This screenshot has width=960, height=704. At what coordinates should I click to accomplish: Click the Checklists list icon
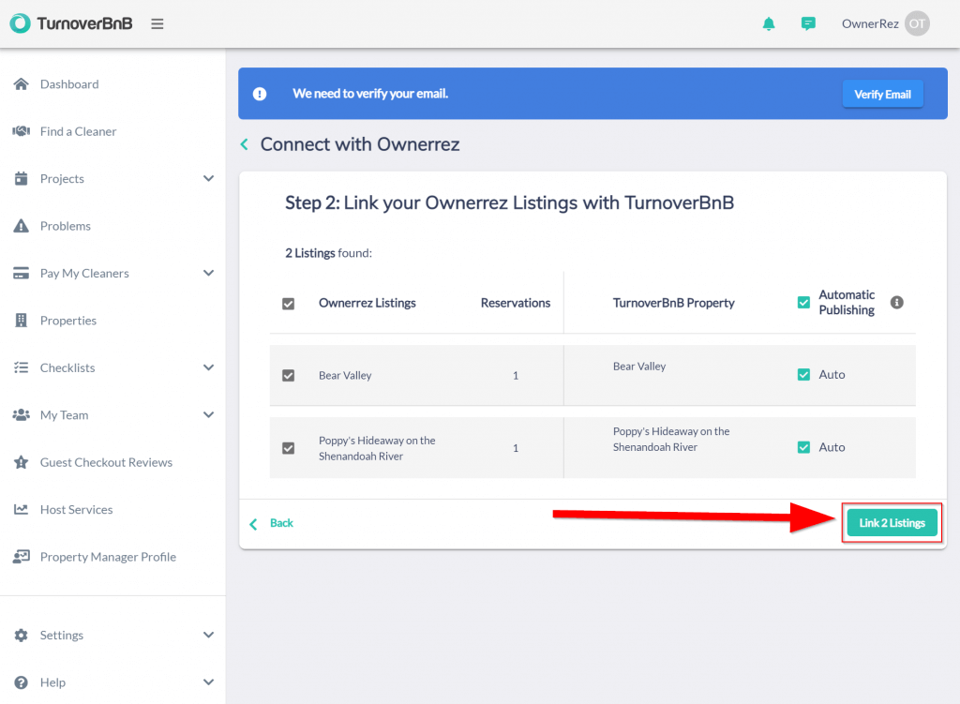coord(22,367)
